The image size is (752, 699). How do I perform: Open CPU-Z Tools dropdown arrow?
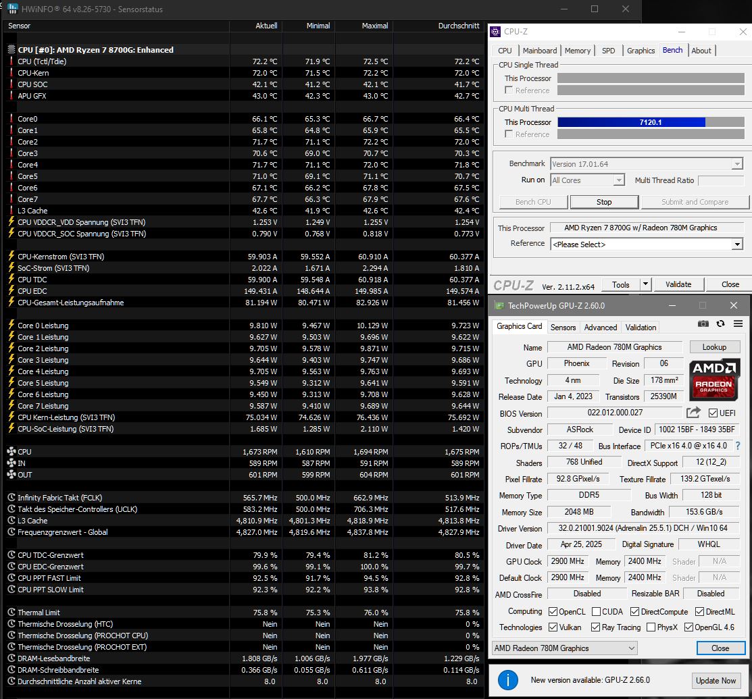pyautogui.click(x=645, y=284)
